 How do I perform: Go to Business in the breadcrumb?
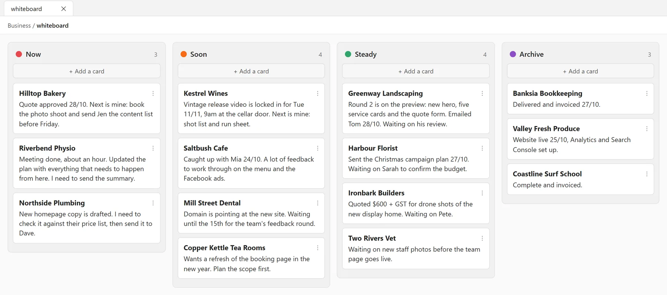[19, 26]
